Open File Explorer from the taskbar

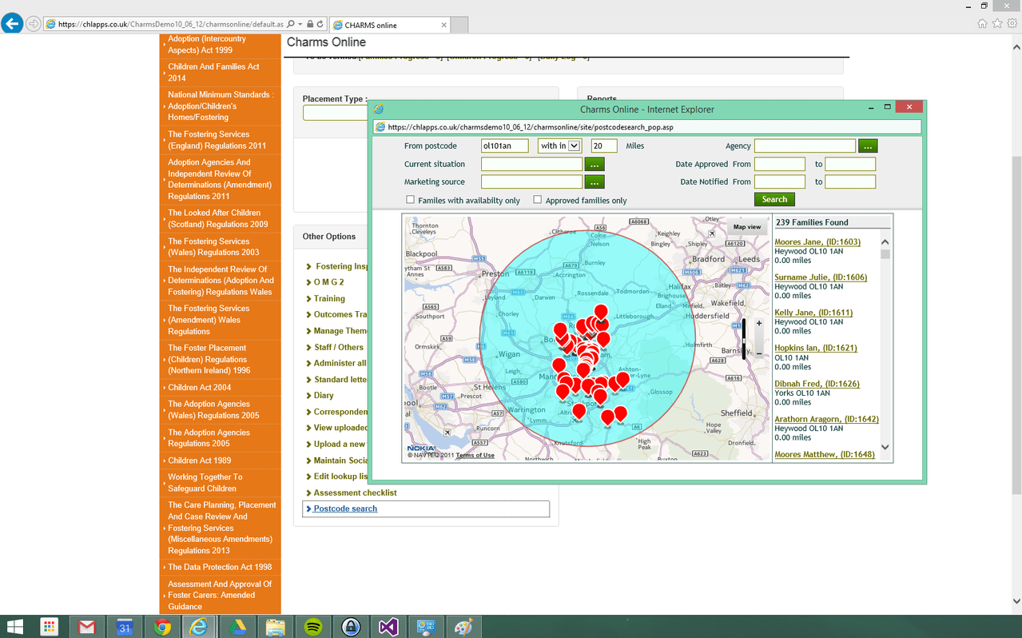[x=275, y=627]
